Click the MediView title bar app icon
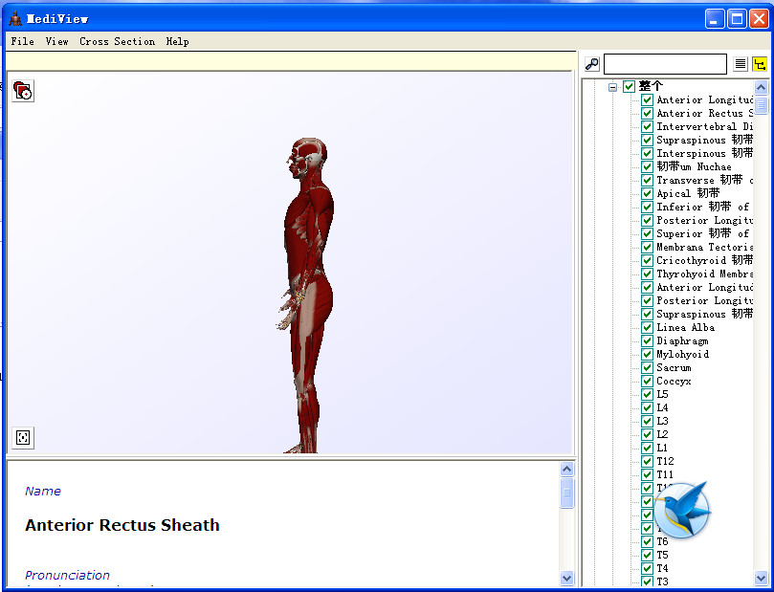 [x=14, y=18]
